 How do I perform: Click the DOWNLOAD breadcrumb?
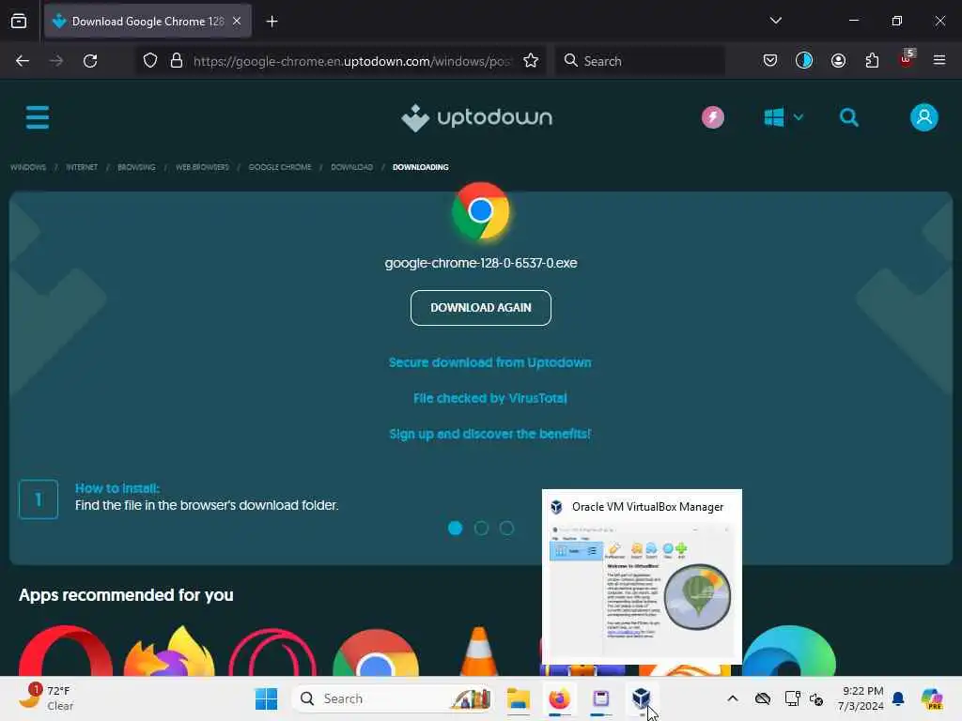tap(351, 167)
